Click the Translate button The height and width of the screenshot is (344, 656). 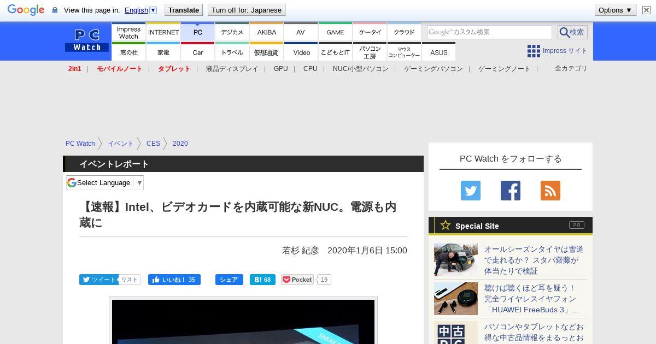pyautogui.click(x=183, y=10)
